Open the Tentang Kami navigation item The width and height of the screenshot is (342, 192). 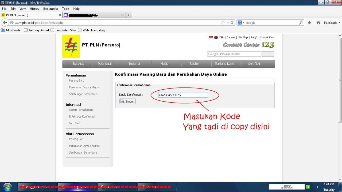click(224, 64)
